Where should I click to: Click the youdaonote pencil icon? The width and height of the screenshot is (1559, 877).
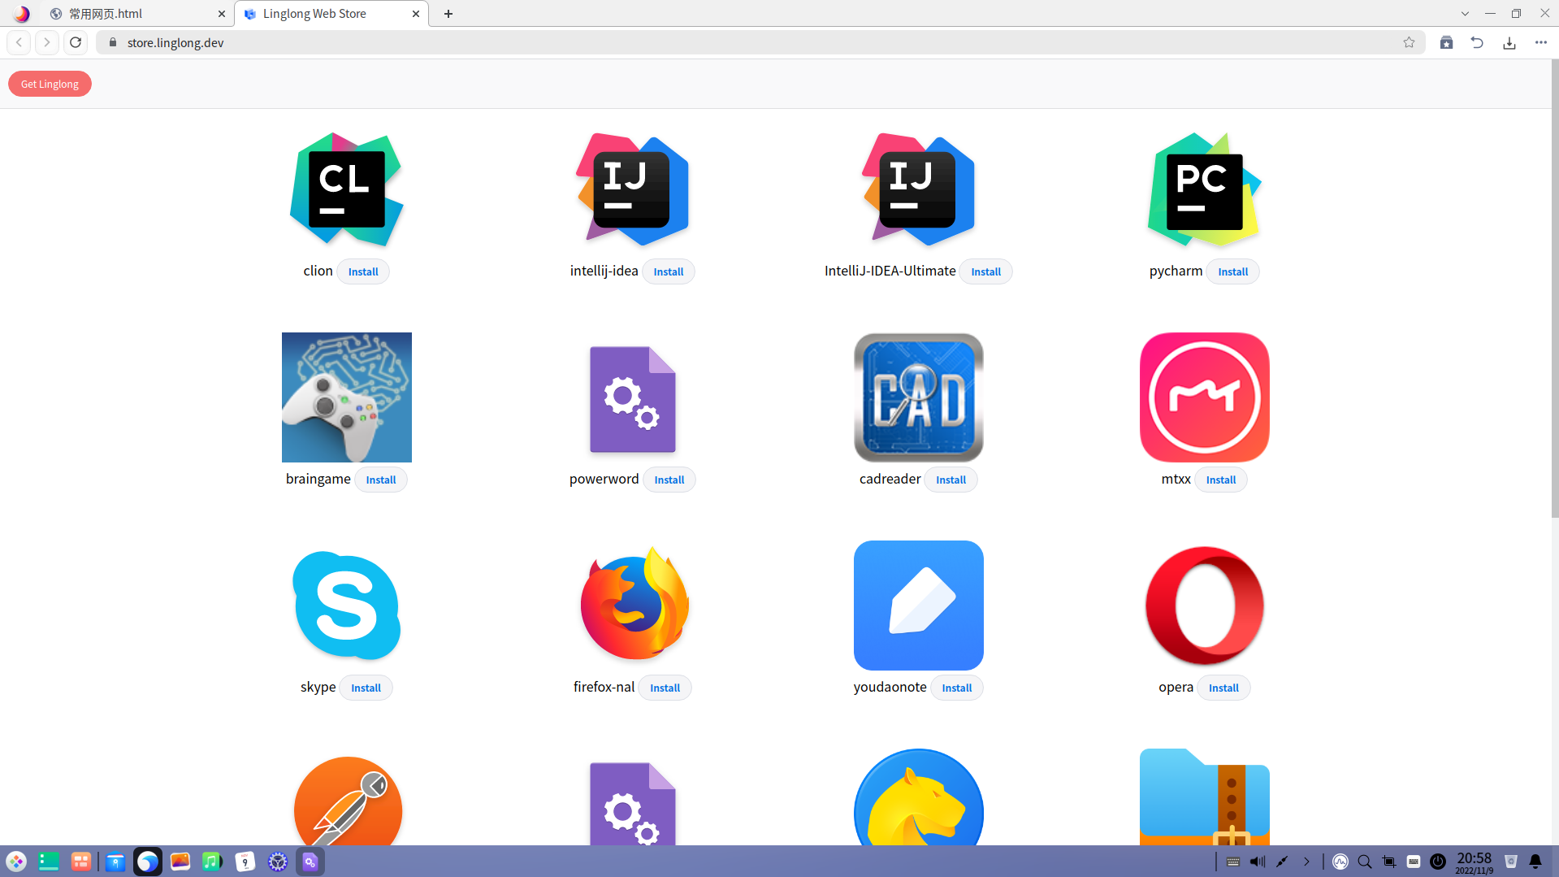[919, 606]
